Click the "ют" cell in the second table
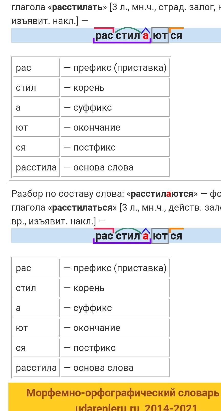 coord(36,328)
